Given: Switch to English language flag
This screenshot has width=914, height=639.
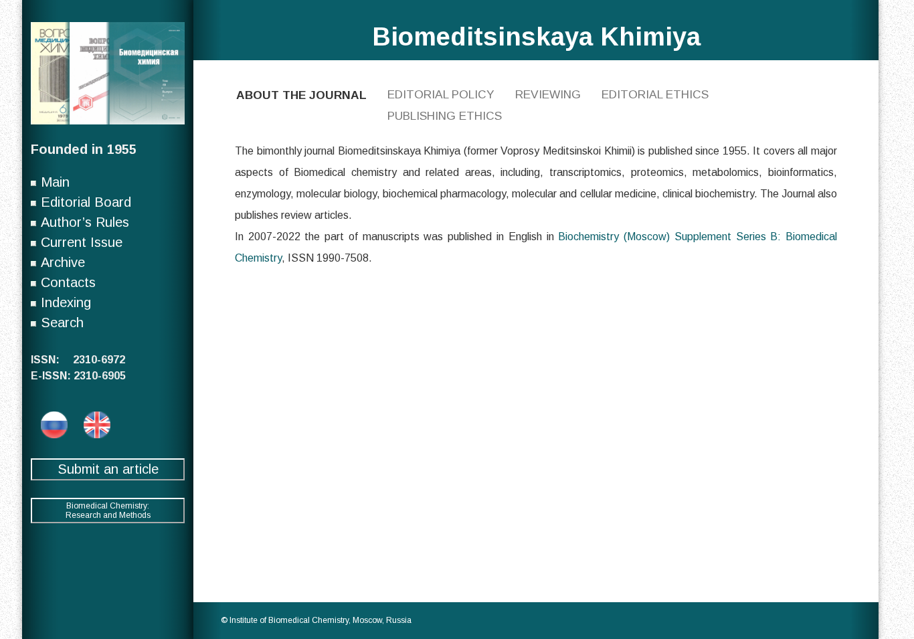Looking at the screenshot, I should [x=97, y=425].
